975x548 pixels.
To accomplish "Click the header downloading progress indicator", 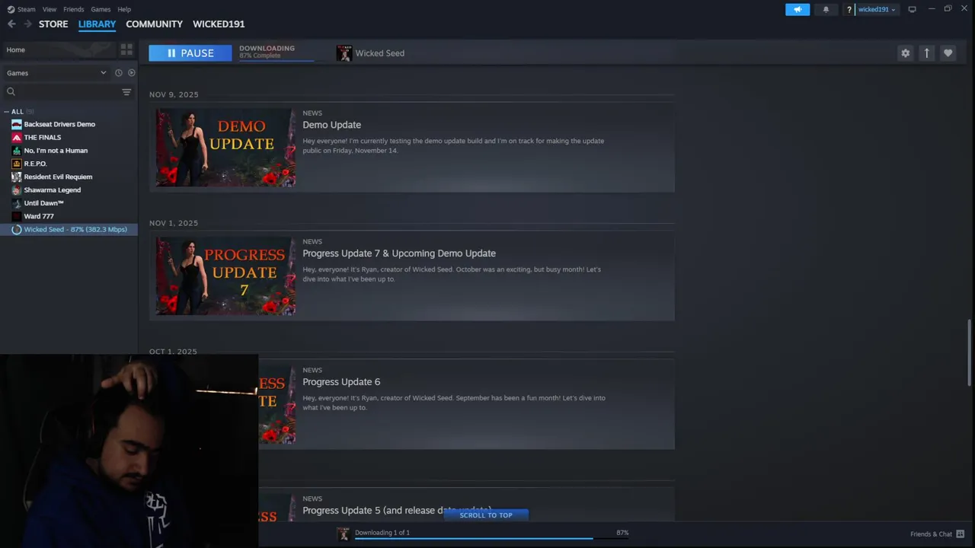I will (x=277, y=53).
